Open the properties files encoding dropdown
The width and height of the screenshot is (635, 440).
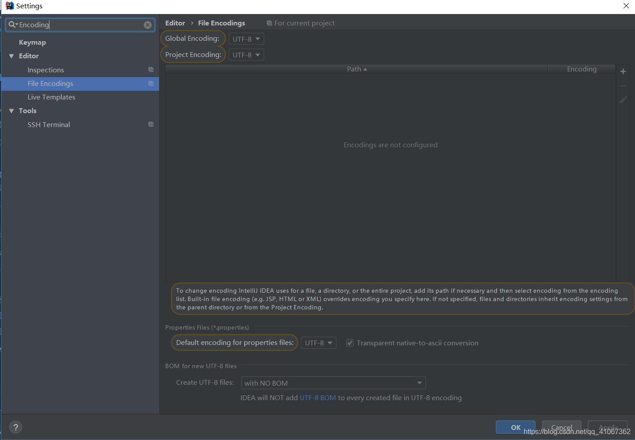319,343
